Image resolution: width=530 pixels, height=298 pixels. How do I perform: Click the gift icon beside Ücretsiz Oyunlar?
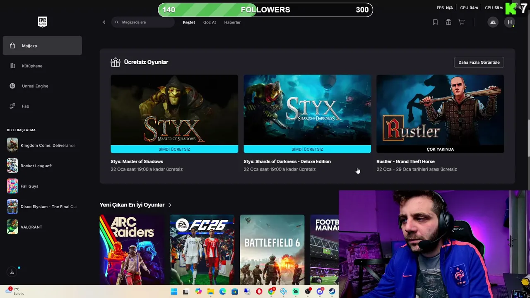tap(116, 62)
